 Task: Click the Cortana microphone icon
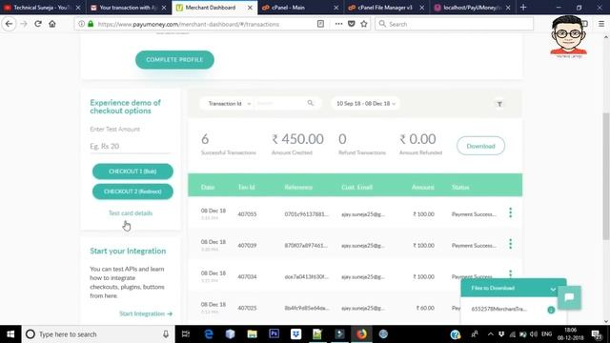166,334
